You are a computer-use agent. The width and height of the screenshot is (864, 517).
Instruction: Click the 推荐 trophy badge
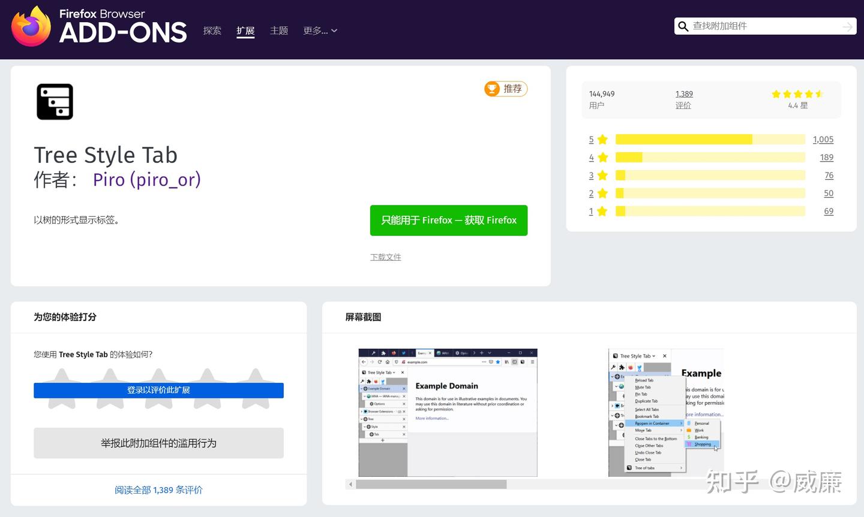point(505,88)
